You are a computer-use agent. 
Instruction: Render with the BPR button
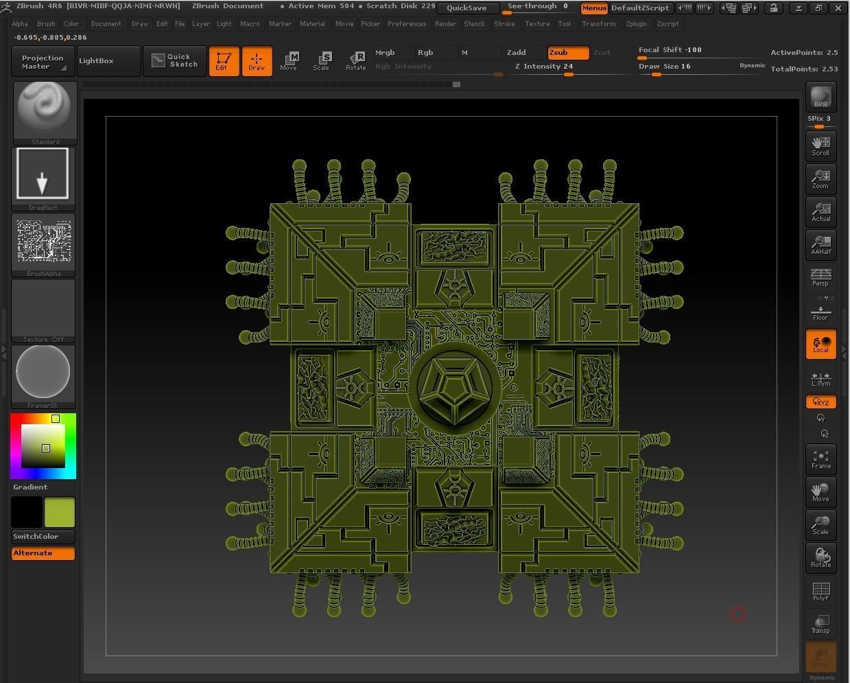point(821,96)
